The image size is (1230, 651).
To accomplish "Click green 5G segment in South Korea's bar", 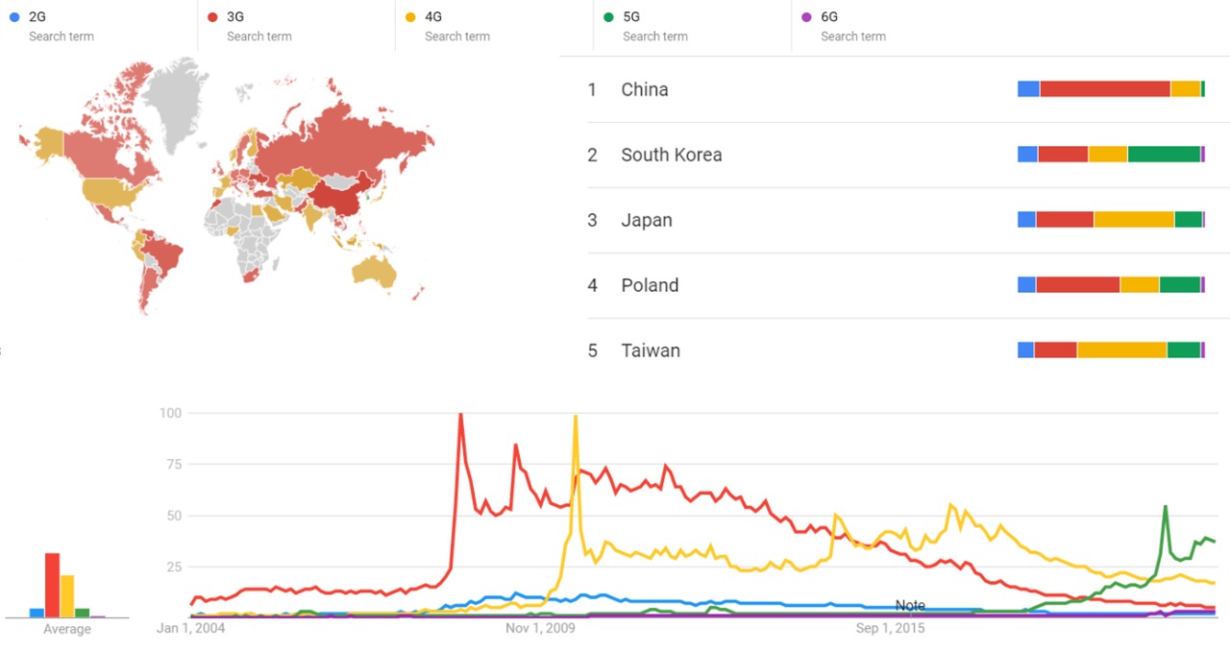I will [1164, 155].
